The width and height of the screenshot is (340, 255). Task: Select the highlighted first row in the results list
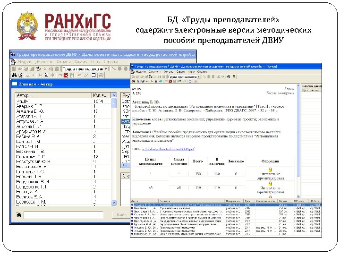tap(226, 204)
